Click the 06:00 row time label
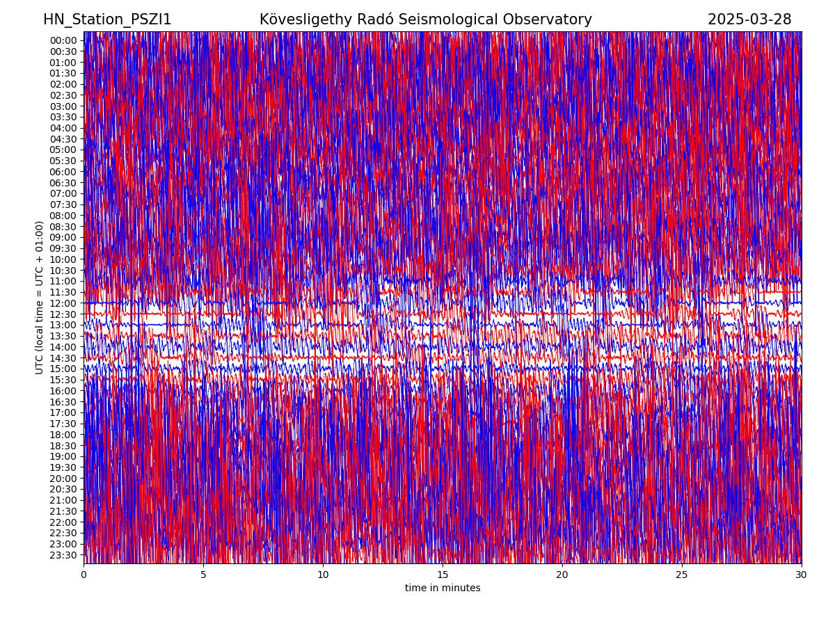The image size is (835, 626). click(x=63, y=172)
